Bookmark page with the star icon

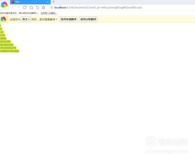(43, 7)
